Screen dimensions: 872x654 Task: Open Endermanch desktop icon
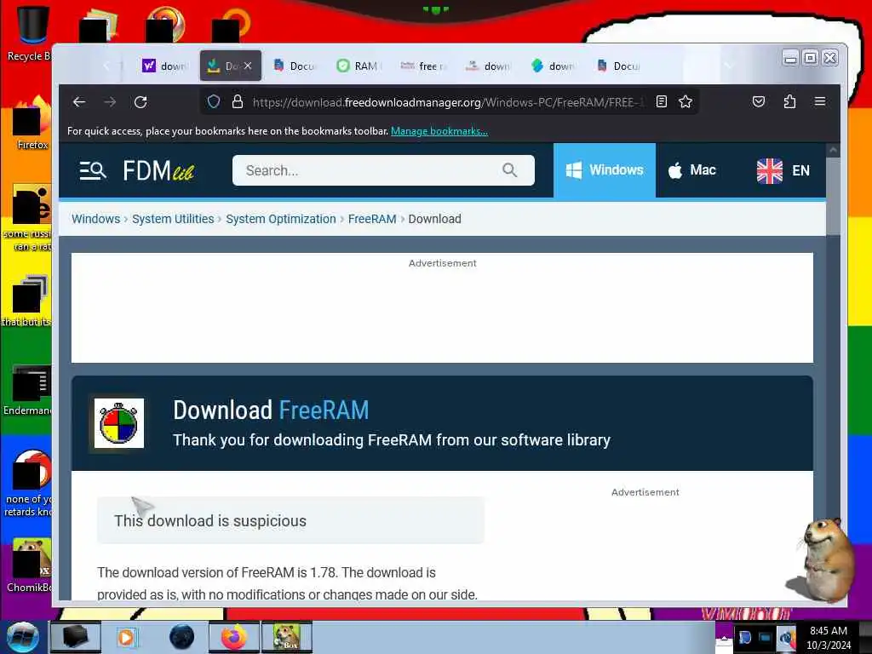coord(29,389)
